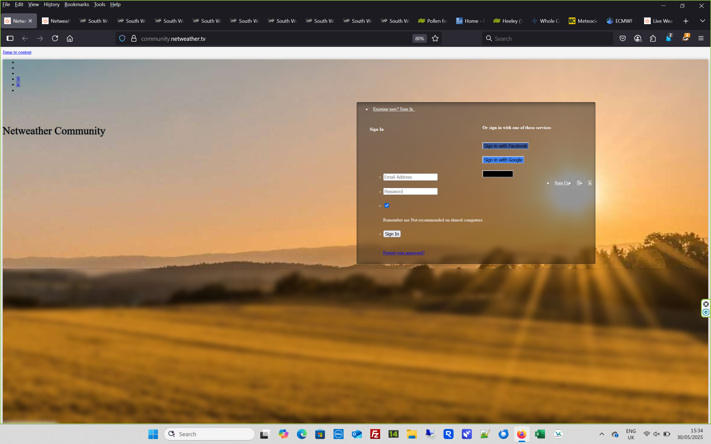The width and height of the screenshot is (711, 444).
Task: Switch to the Pollen forecast tab
Action: [x=433, y=21]
